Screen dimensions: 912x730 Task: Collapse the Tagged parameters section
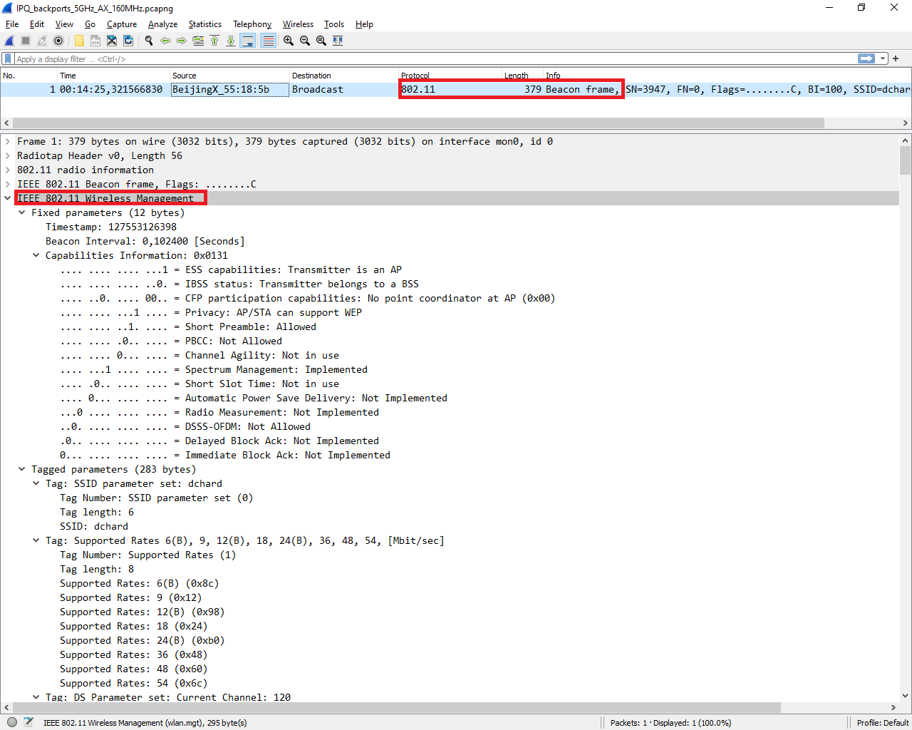coord(22,469)
